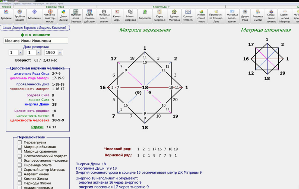This screenshot has height=189, width=299.
Task: Tick the Психологический портрет checkbox
Action: (20, 156)
